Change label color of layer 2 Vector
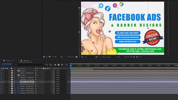This screenshot has width=178, height=100. click(x=12, y=73)
